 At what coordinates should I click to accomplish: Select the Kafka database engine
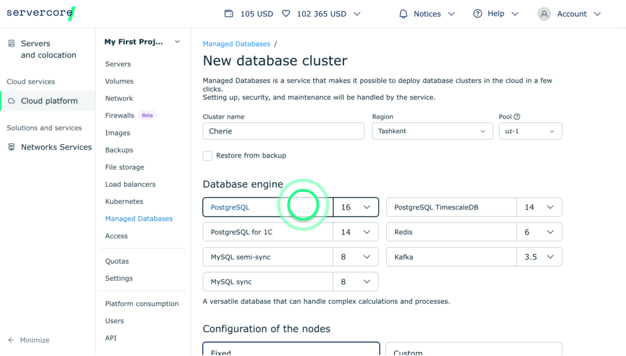point(451,256)
